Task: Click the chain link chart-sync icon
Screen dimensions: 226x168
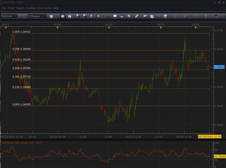Action: (x=21, y=16)
